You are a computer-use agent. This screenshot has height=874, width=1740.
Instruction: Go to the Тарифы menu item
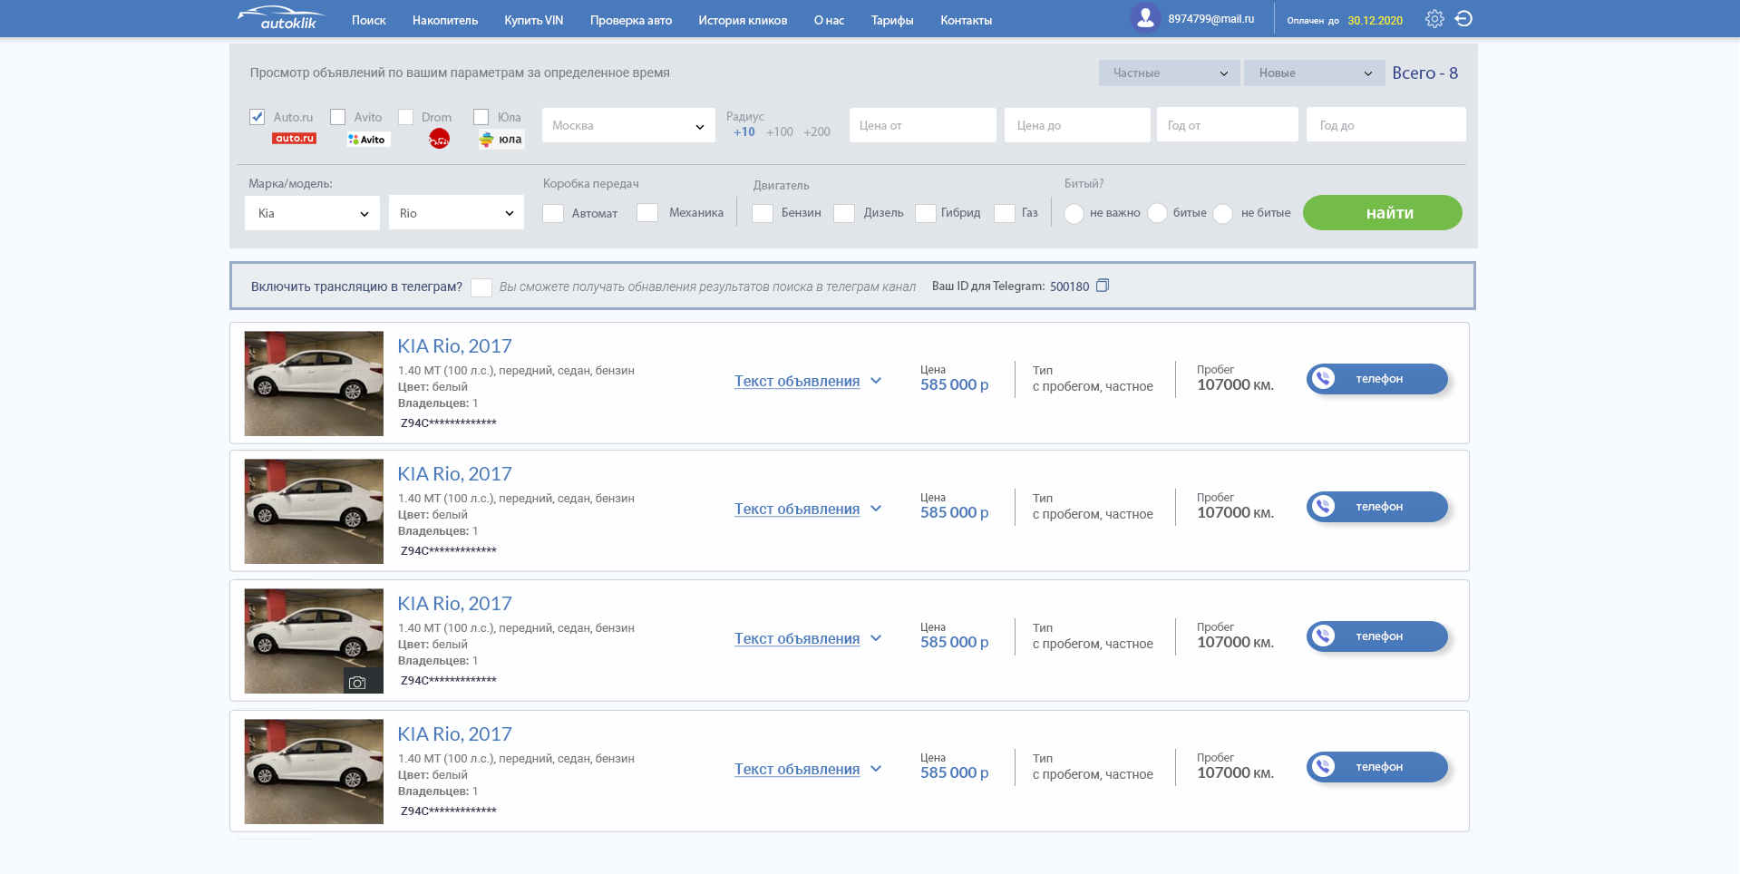pos(892,20)
